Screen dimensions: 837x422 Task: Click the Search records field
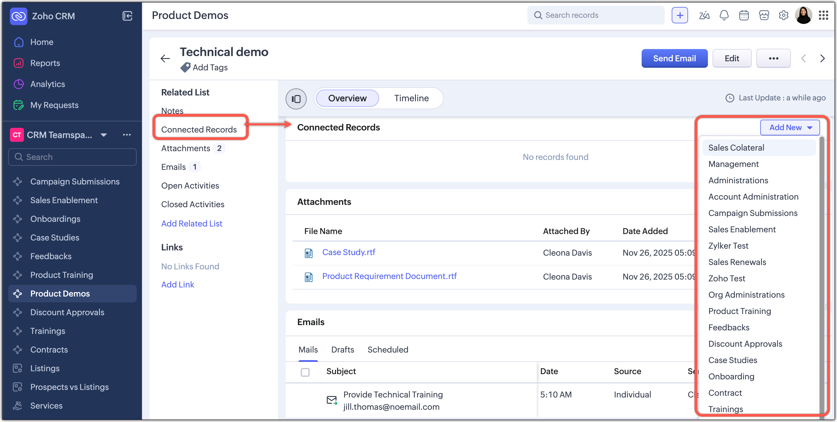[x=596, y=15]
